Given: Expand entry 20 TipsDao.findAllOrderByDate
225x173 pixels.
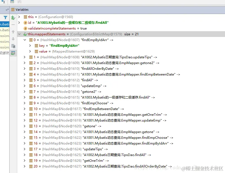Looking at the screenshot, I should 25,166.
